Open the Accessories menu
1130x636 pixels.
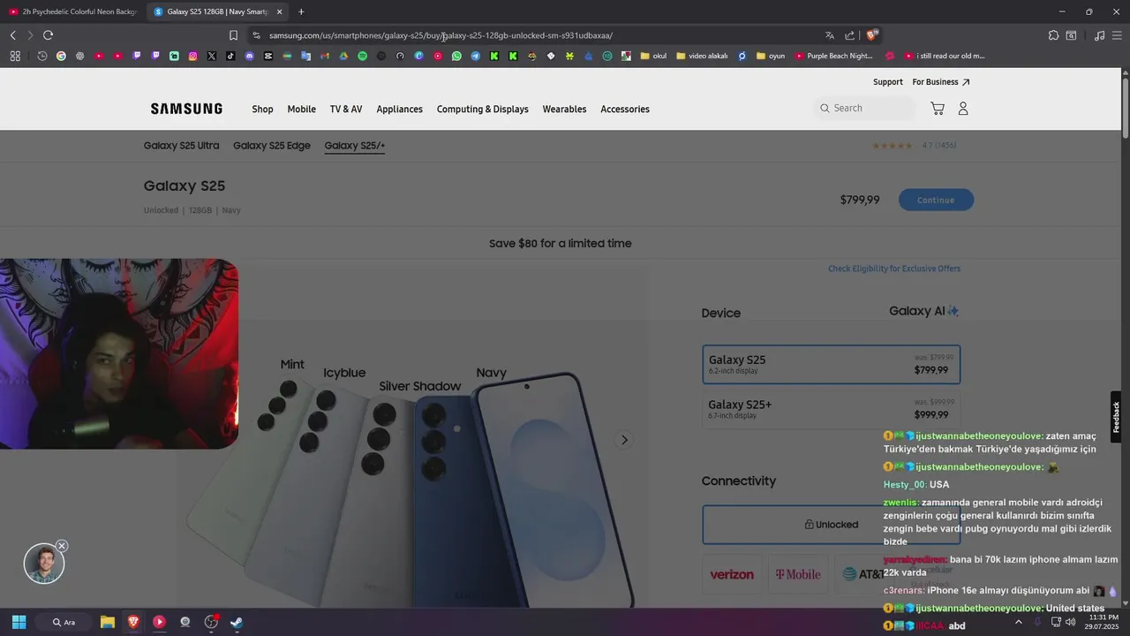coord(625,110)
